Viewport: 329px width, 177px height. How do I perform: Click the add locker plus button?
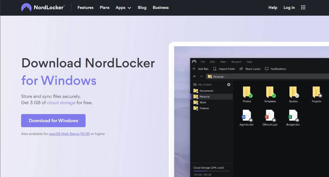tap(229, 84)
